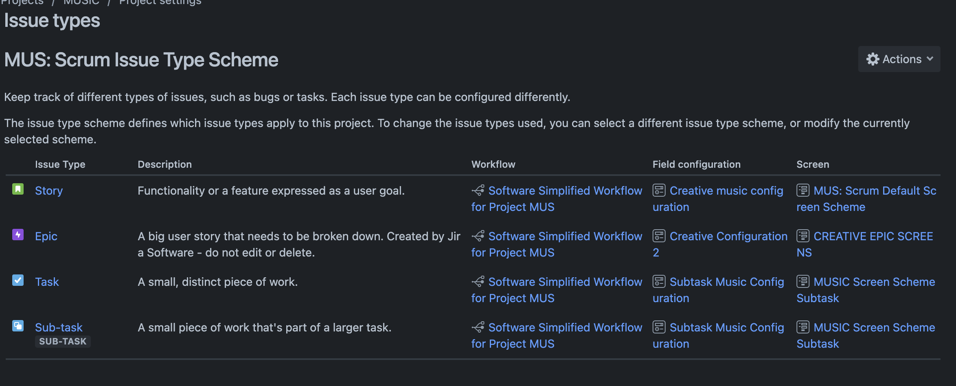This screenshot has width=956, height=386.
Task: Click field configuration icon in the Task row
Action: [659, 281]
